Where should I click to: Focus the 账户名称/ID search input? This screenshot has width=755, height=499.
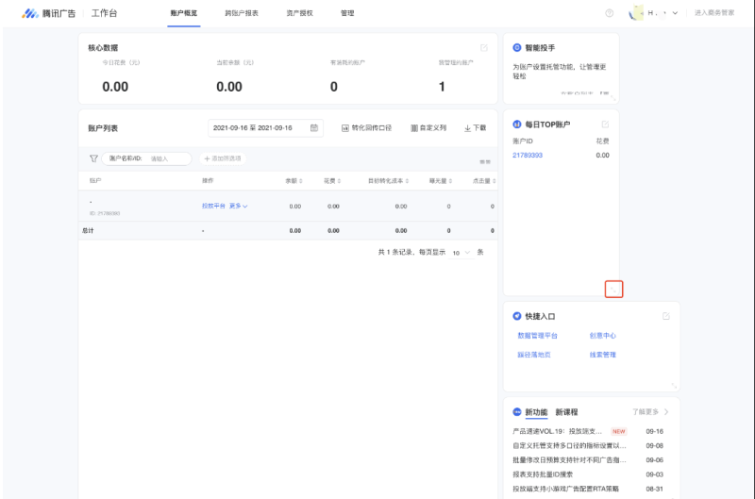[147, 158]
